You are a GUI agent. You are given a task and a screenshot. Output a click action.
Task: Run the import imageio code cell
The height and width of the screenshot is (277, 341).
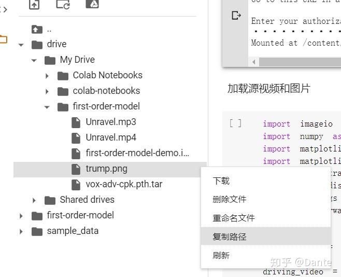coord(235,123)
